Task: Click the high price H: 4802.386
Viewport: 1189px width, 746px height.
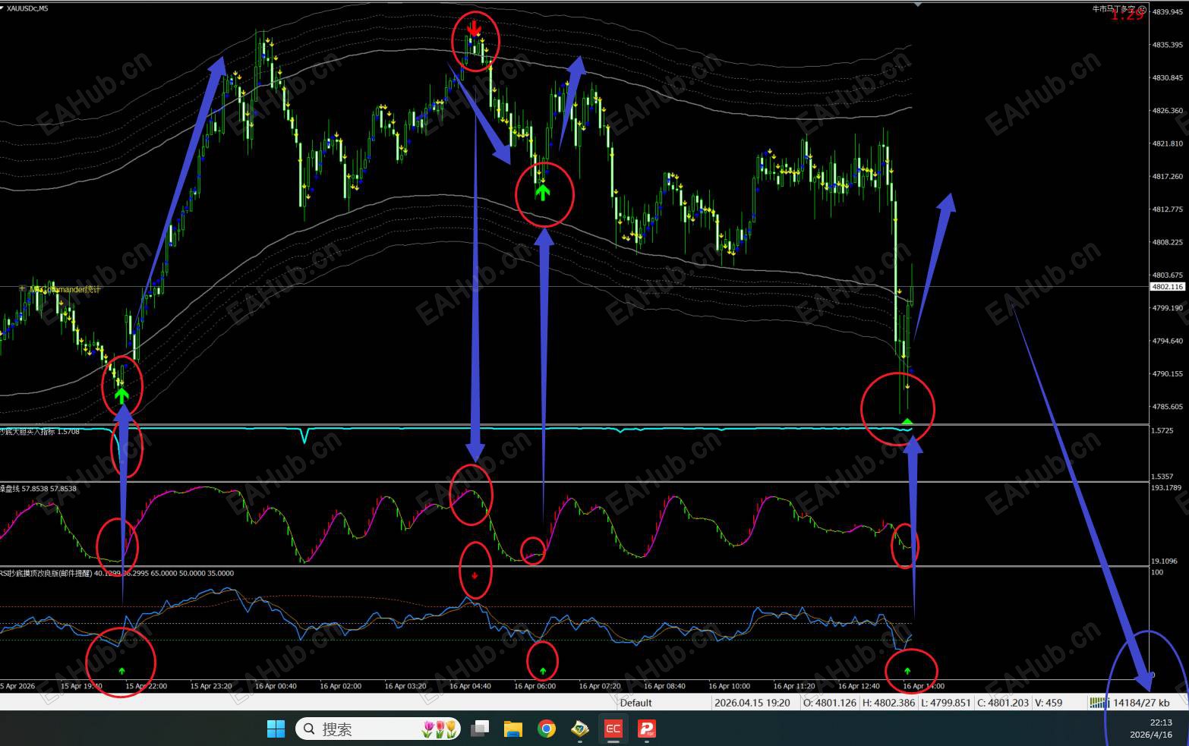Action: [888, 703]
